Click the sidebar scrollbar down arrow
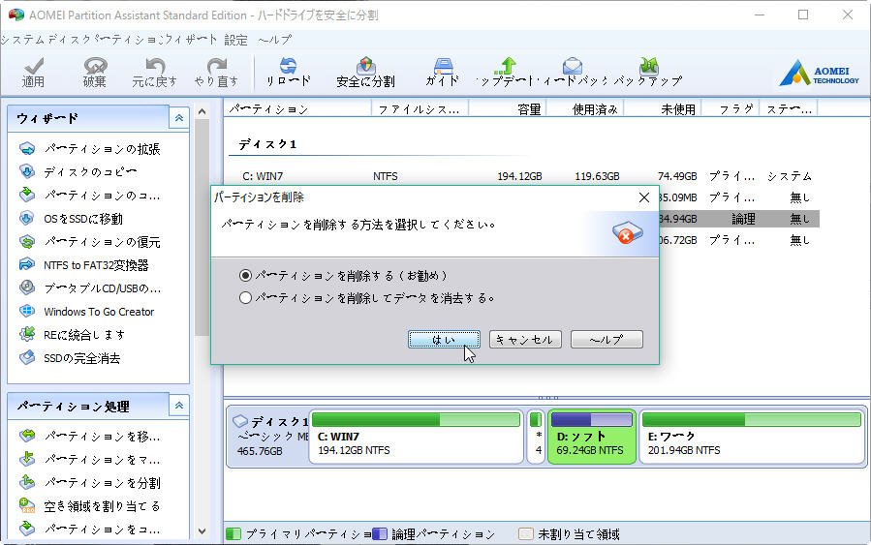871x545 pixels. coord(202,531)
